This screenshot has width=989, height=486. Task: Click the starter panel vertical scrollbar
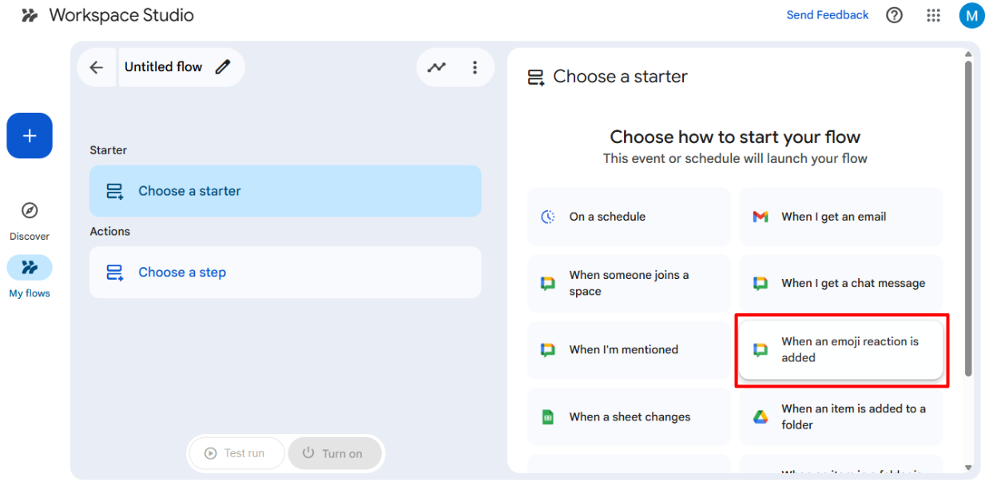[968, 216]
